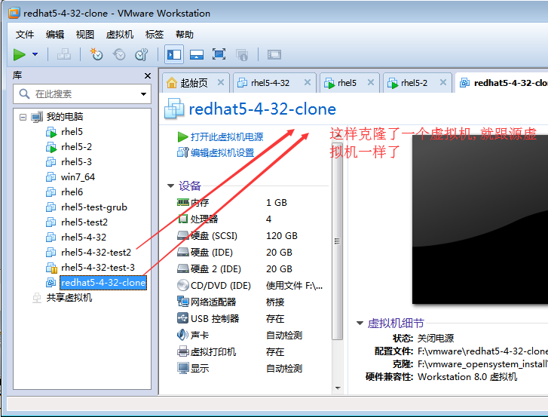Enter full screen mode via the toolbar
The height and width of the screenshot is (417, 548).
point(219,54)
